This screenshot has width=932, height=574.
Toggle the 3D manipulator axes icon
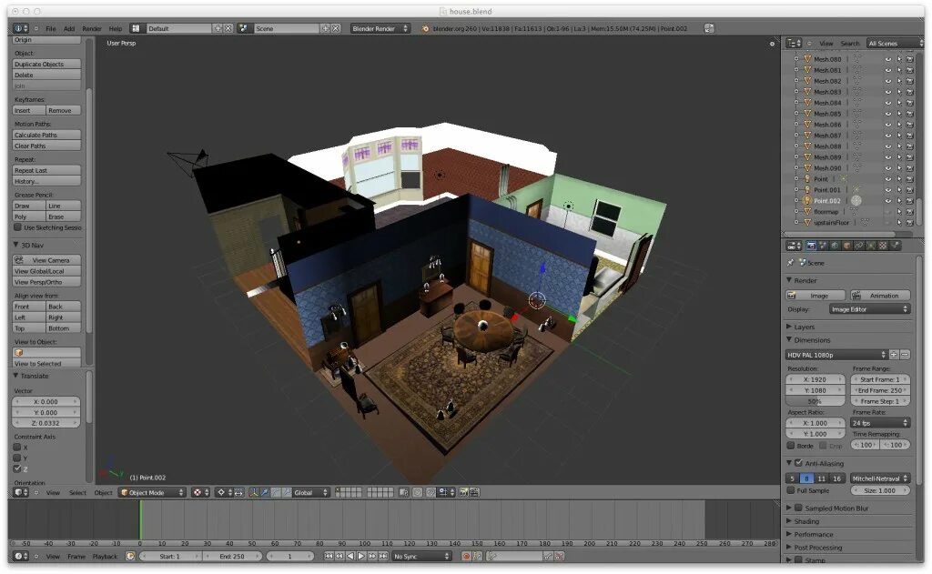pyautogui.click(x=253, y=493)
